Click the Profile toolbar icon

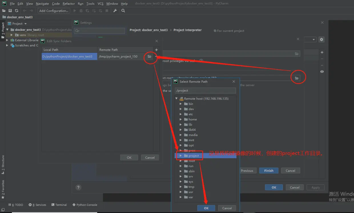click(x=94, y=11)
